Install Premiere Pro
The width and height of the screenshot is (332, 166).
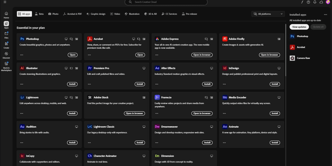click(x=140, y=84)
